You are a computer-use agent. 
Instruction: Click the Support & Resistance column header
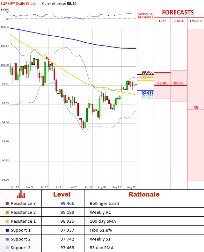point(145,16)
